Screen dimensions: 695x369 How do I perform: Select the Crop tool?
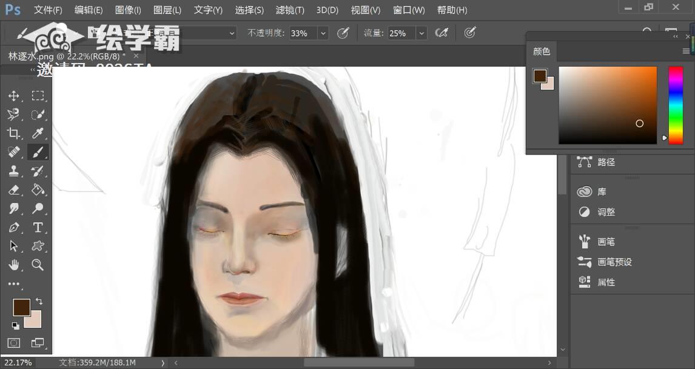coord(14,133)
